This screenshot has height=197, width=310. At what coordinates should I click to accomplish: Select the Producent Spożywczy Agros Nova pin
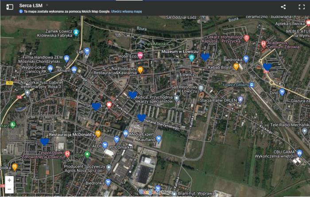(x=108, y=168)
